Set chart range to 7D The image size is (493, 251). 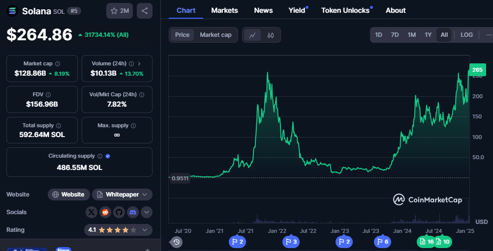click(x=395, y=35)
